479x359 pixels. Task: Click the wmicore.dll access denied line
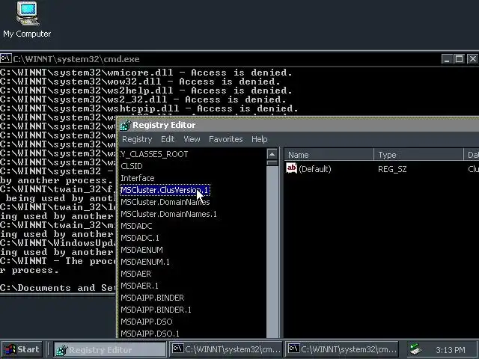coord(146,73)
